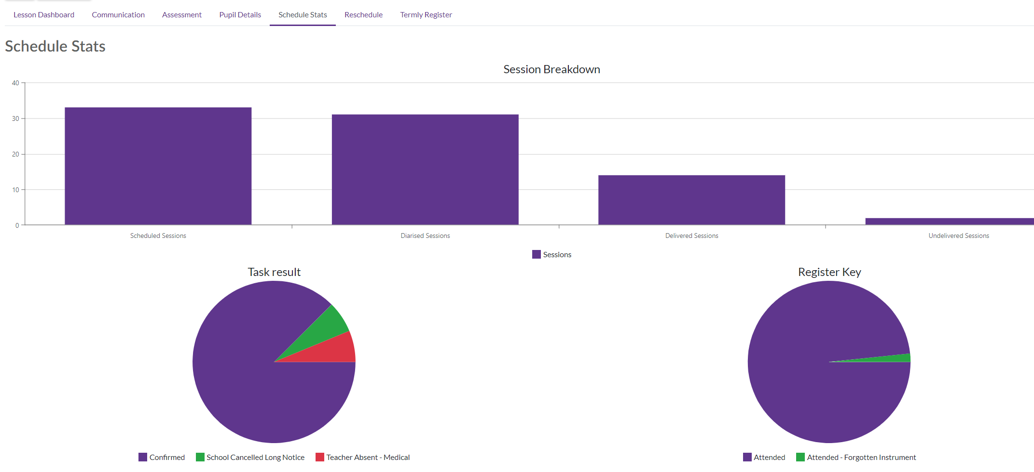Click the Scheduled Sessions bar
The width and height of the screenshot is (1034, 472).
158,166
